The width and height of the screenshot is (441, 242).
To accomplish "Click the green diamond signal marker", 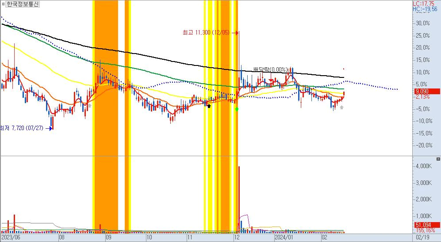I will pos(237,109).
